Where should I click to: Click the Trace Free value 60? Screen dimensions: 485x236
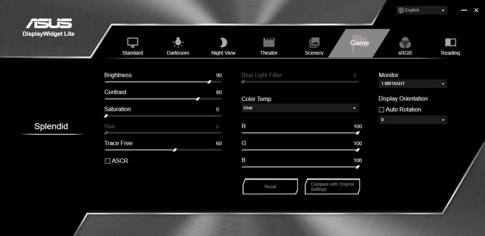219,144
